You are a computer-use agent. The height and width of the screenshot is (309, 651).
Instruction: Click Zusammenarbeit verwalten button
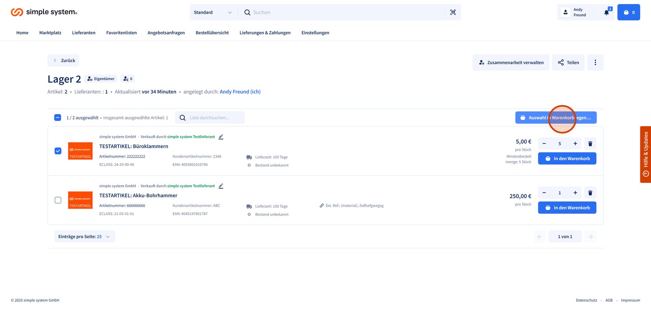point(511,63)
